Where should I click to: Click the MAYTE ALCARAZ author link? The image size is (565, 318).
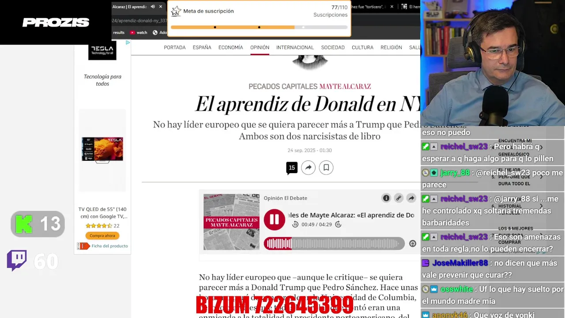(x=345, y=87)
